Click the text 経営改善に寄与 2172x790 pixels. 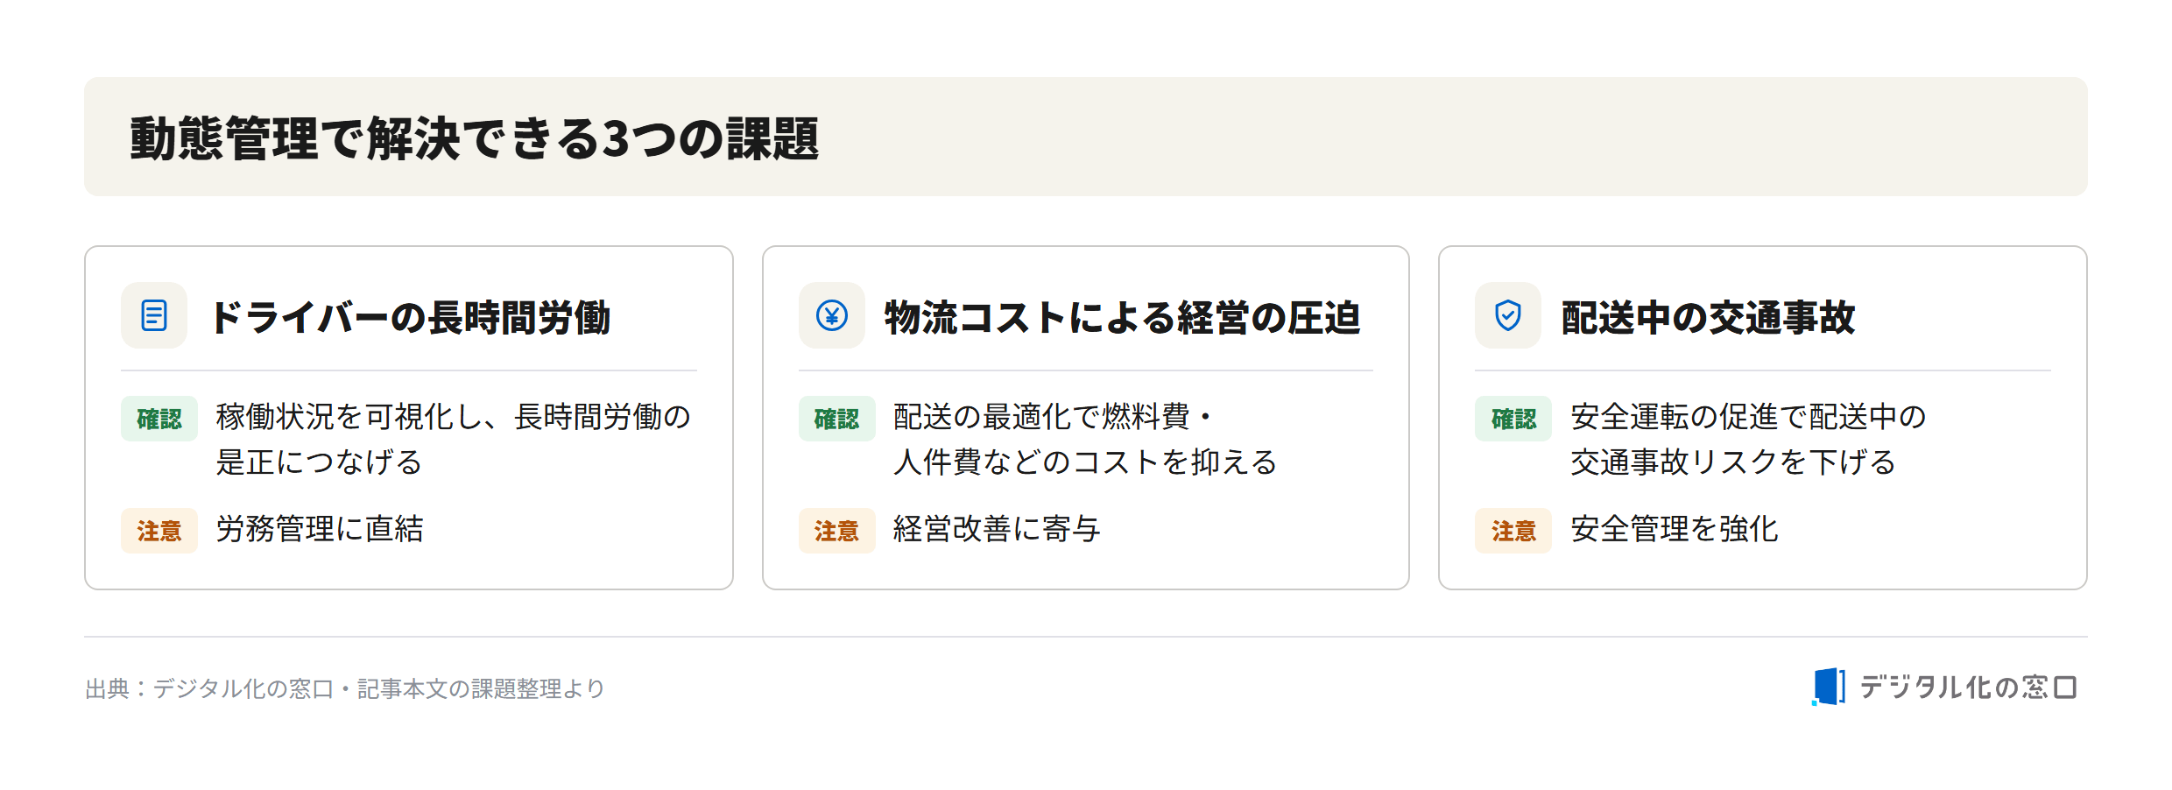click(997, 529)
